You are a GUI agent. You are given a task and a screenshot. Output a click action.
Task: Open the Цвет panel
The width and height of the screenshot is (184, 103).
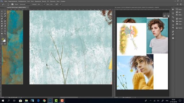point(179,12)
